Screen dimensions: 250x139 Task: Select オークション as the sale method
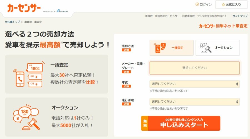pyautogui.click(x=217, y=48)
